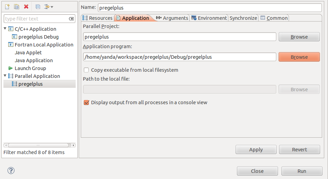Create a new launch configuration
Screen dimensions: 328x179
(7, 7)
